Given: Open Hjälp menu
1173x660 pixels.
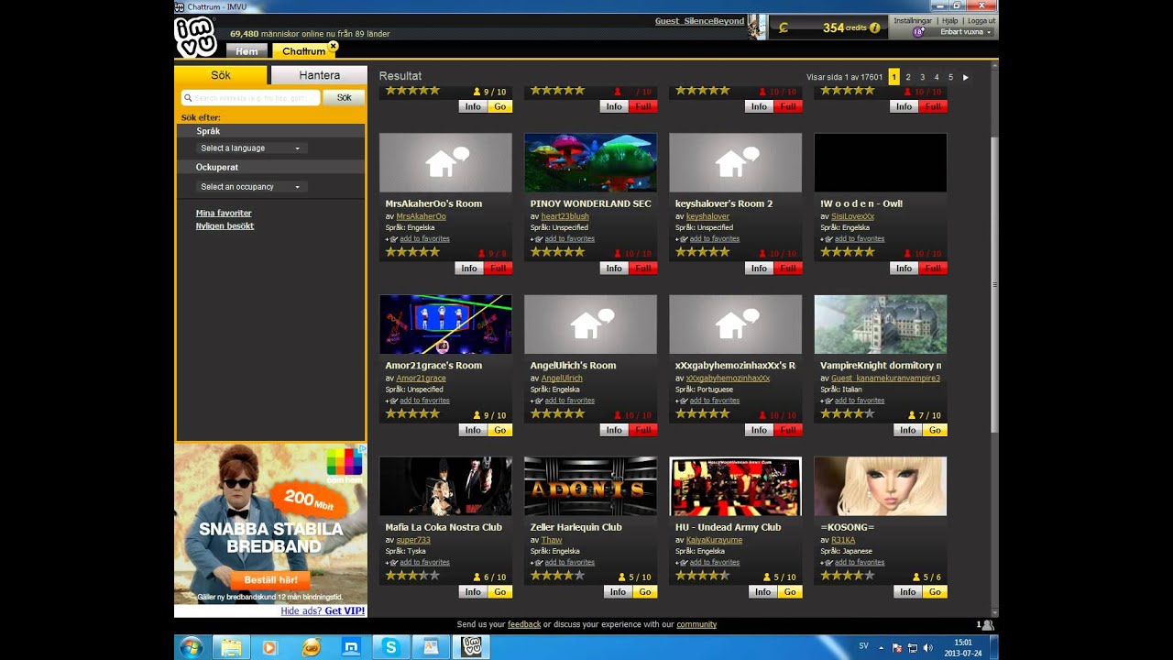Looking at the screenshot, I should click(950, 20).
